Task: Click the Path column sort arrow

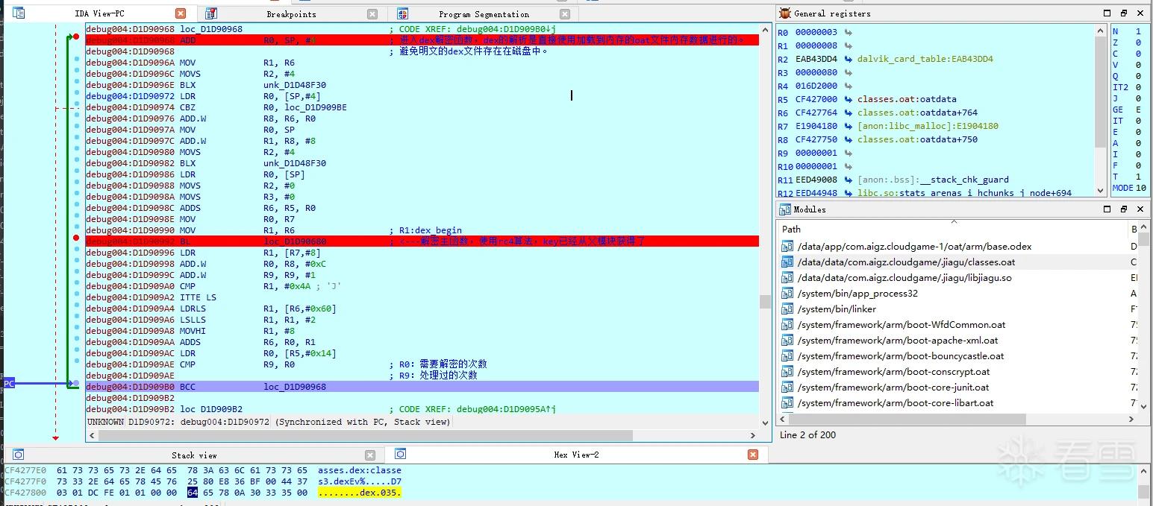Action: coord(954,221)
